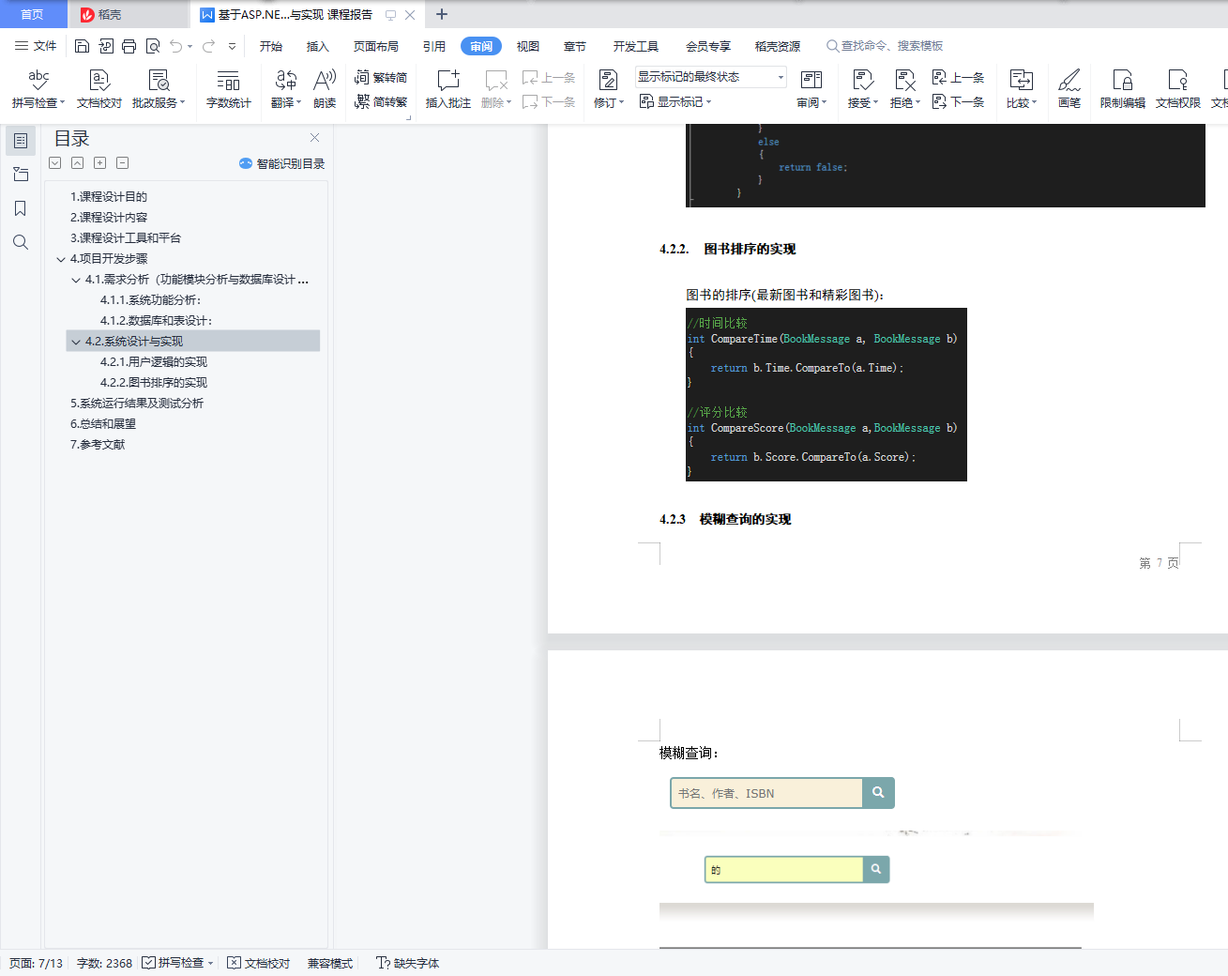This screenshot has height=976, width=1228.
Task: Expand the Accept (接受) dropdown arrow
Action: tap(875, 103)
